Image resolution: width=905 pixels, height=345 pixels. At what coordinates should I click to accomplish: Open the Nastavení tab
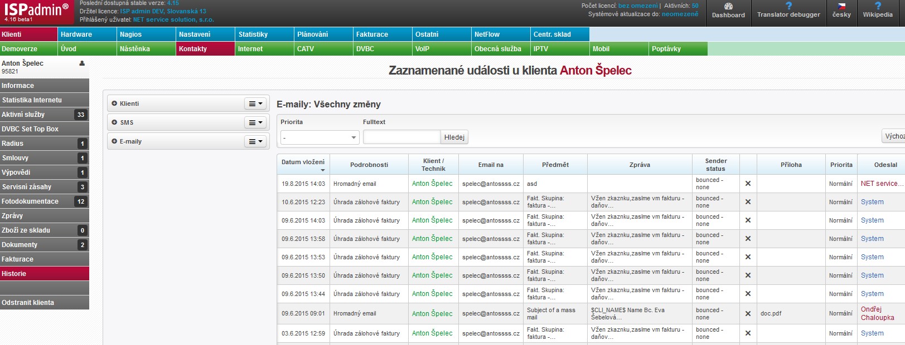tap(206, 34)
